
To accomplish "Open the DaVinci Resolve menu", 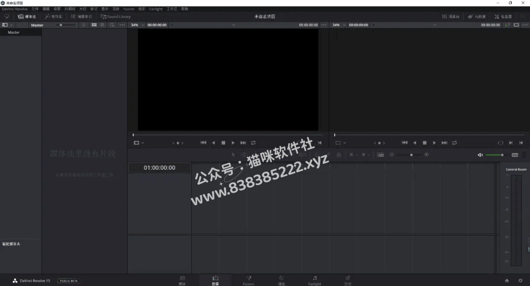I will pos(15,9).
